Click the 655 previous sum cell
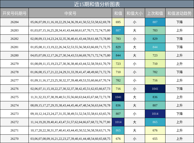 (x=155, y=139)
